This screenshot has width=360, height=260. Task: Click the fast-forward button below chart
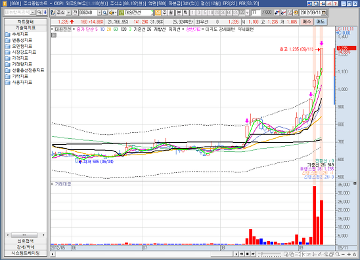[x=253, y=254]
